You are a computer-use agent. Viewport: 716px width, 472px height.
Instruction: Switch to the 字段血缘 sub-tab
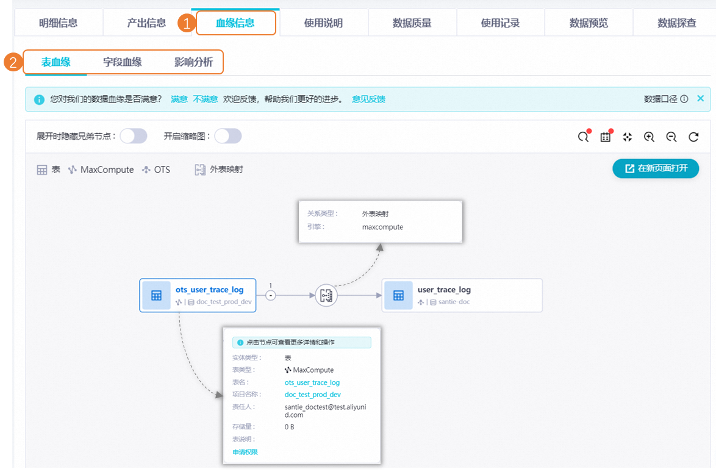point(123,62)
